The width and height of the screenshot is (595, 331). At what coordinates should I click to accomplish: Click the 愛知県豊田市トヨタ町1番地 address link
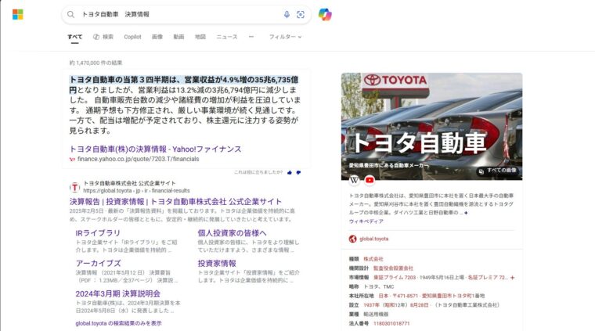(453, 296)
